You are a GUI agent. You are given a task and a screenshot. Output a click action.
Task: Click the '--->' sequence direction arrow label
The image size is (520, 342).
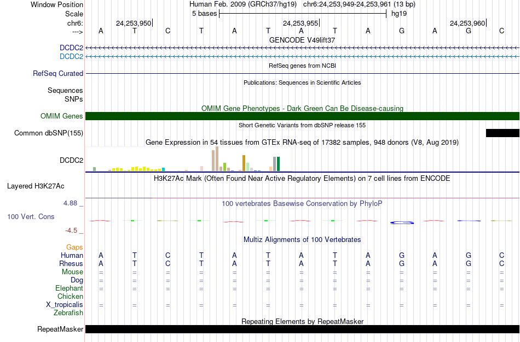(77, 32)
